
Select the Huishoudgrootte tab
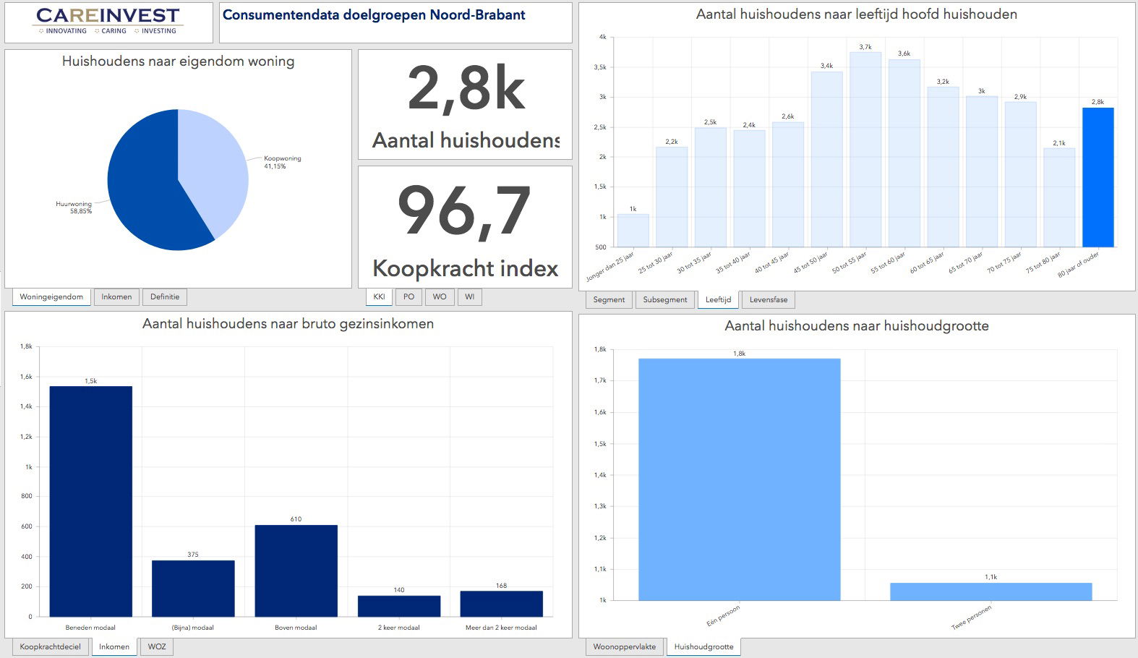703,647
